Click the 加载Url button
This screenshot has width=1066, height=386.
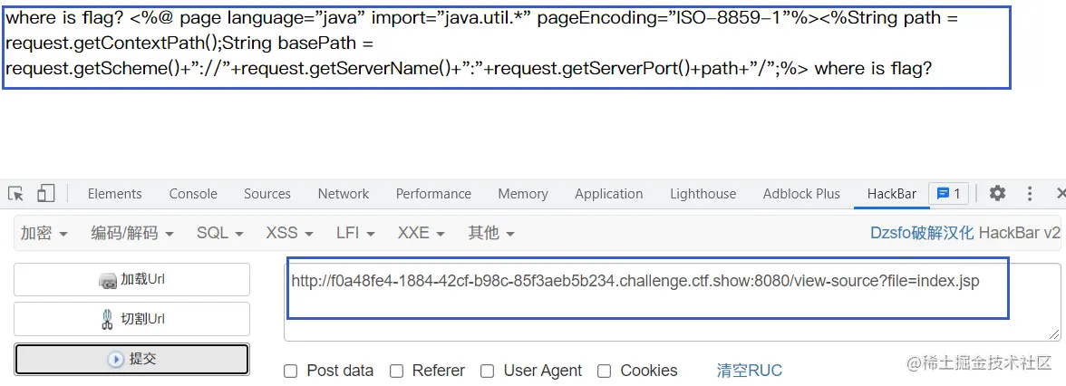pos(132,280)
